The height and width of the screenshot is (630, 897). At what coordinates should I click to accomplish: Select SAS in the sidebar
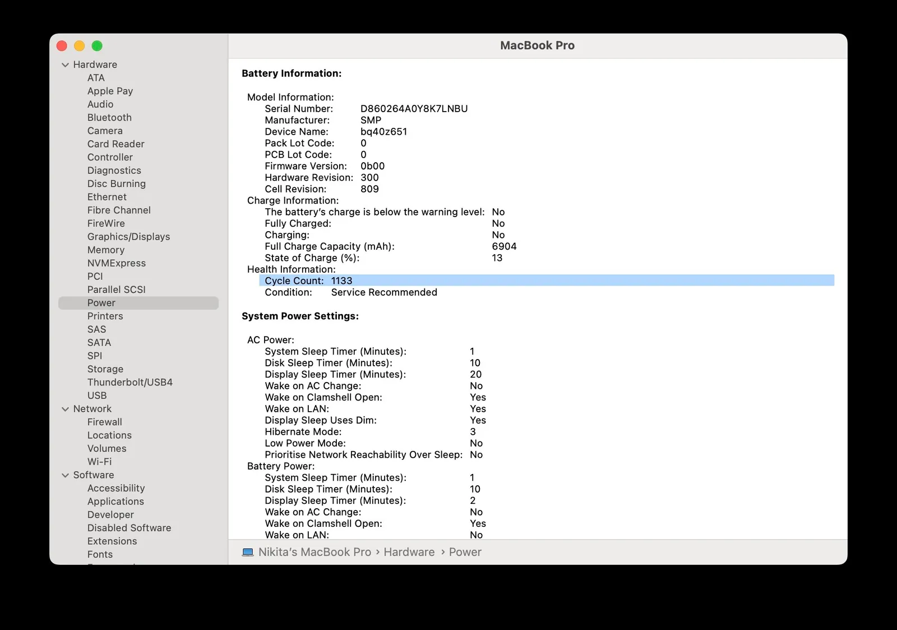tap(96, 330)
